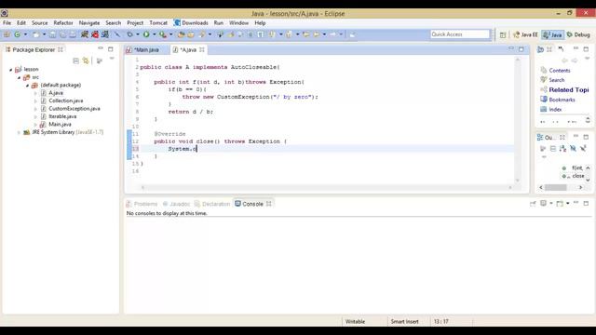Select CustomException.java in Package Explorer

pyautogui.click(x=74, y=109)
